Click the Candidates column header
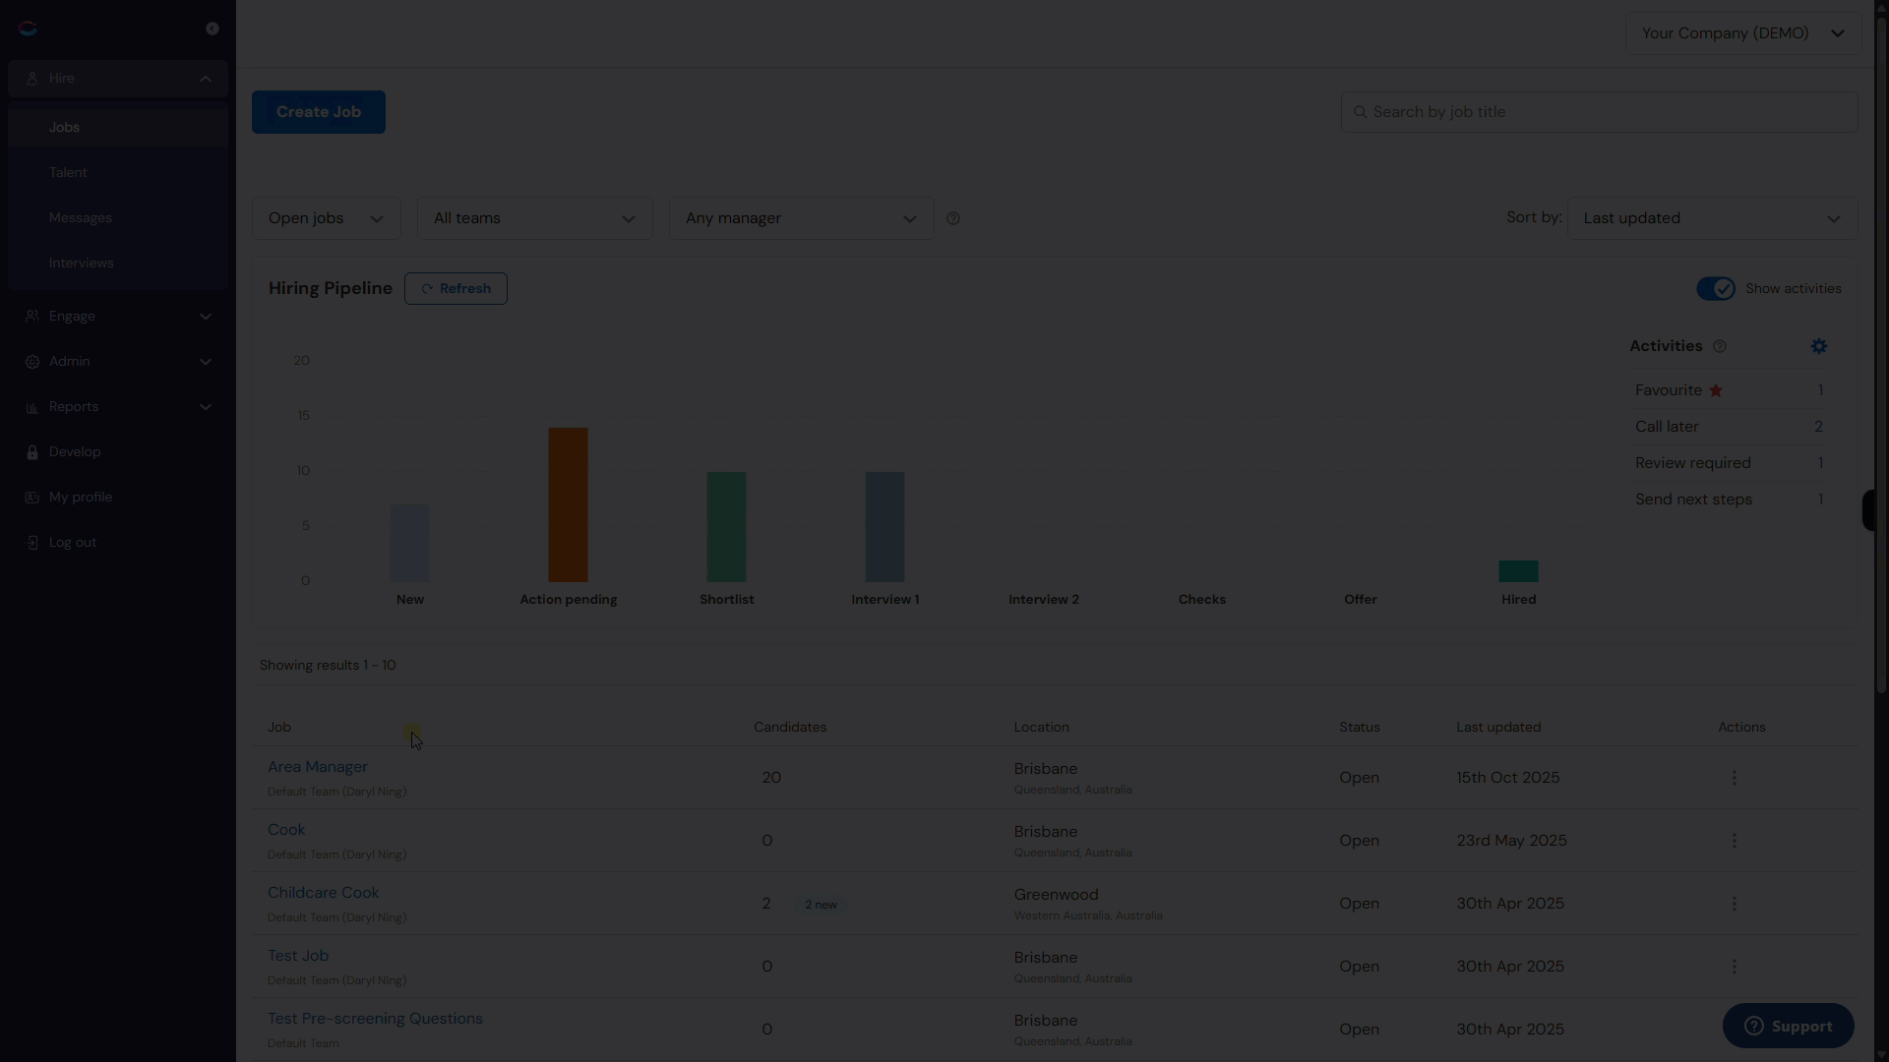 (790, 728)
